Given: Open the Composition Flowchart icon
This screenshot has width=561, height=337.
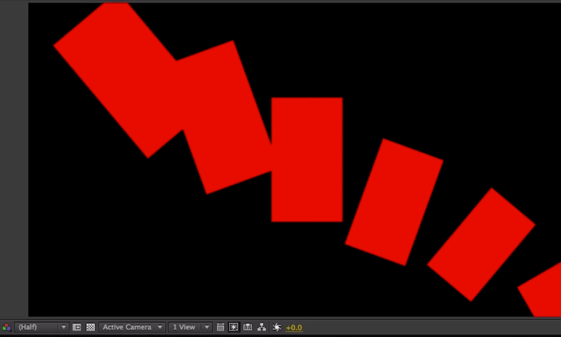Looking at the screenshot, I should pyautogui.click(x=261, y=327).
